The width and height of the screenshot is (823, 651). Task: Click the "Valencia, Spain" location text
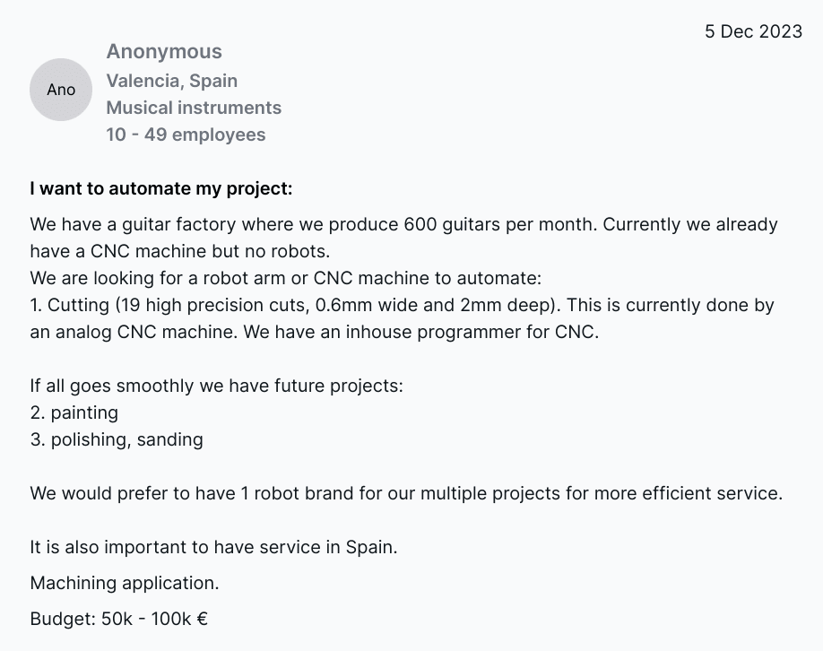click(x=172, y=81)
